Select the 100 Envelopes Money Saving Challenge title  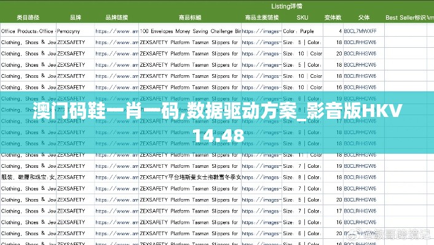190,31
